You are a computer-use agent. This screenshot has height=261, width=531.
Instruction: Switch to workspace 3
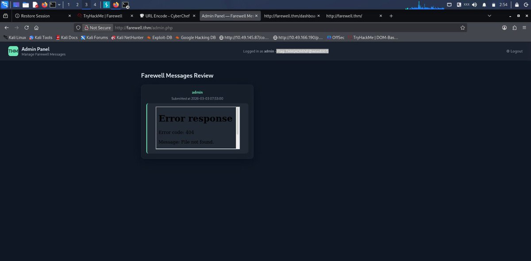click(x=86, y=5)
